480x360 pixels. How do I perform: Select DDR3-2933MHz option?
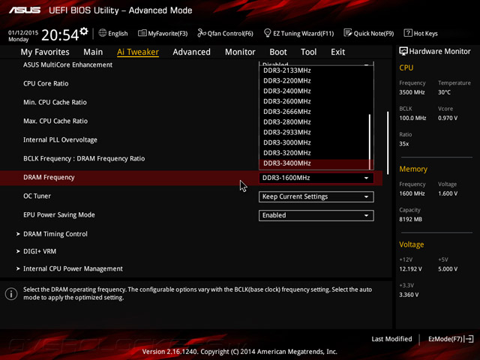coord(313,132)
